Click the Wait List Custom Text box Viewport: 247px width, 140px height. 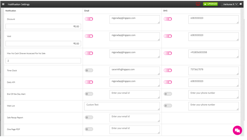coord(122,106)
